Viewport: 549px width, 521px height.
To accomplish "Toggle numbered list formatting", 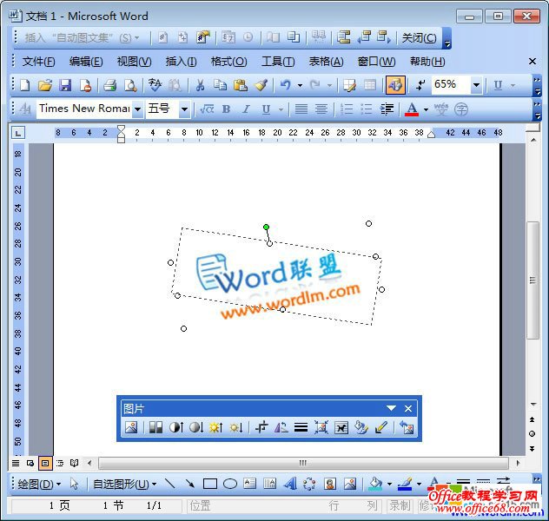I will pyautogui.click(x=347, y=109).
